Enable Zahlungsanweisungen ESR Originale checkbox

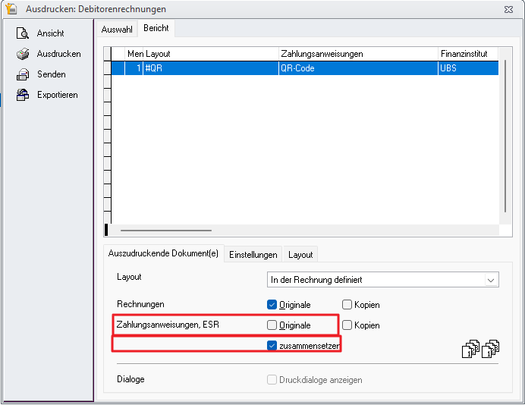272,325
